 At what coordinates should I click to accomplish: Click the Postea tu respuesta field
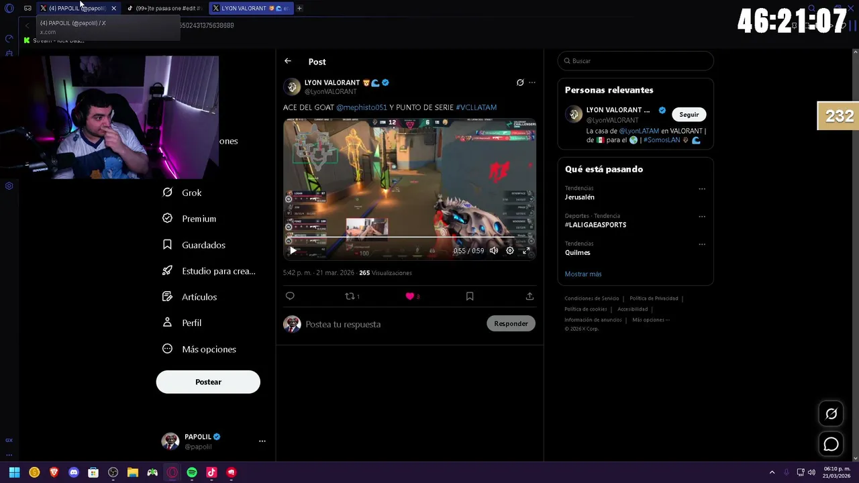pos(393,324)
